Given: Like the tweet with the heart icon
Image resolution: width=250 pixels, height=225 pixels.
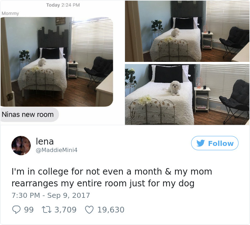Looking at the screenshot, I should (89, 210).
